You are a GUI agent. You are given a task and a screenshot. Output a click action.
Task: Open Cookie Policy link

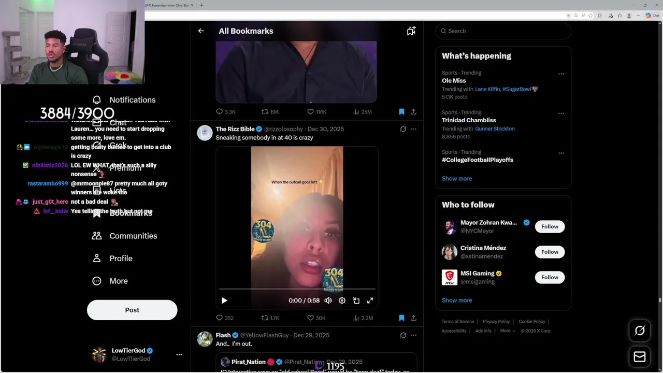pyautogui.click(x=532, y=322)
